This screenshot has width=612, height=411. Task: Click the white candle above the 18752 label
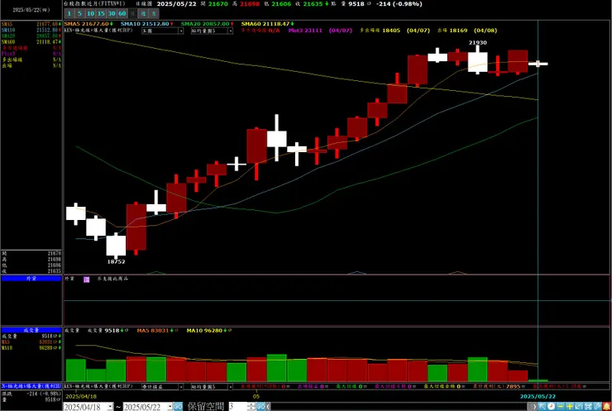click(117, 246)
